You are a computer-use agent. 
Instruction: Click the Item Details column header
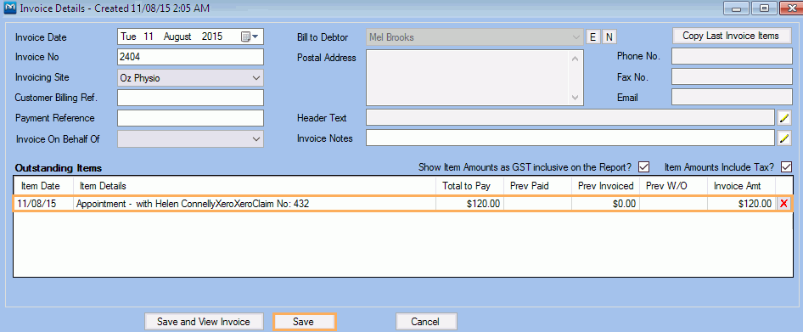click(x=255, y=186)
